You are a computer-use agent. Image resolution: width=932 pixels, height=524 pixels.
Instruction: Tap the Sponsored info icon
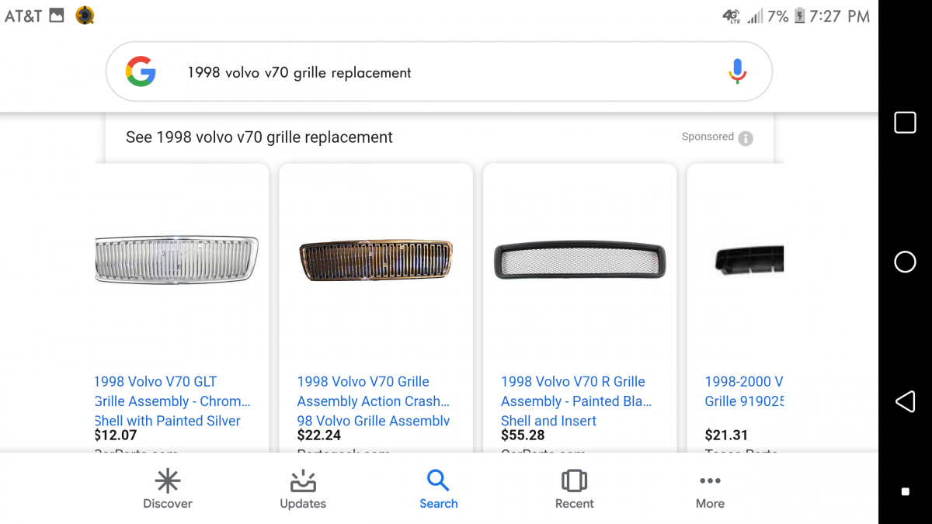745,137
